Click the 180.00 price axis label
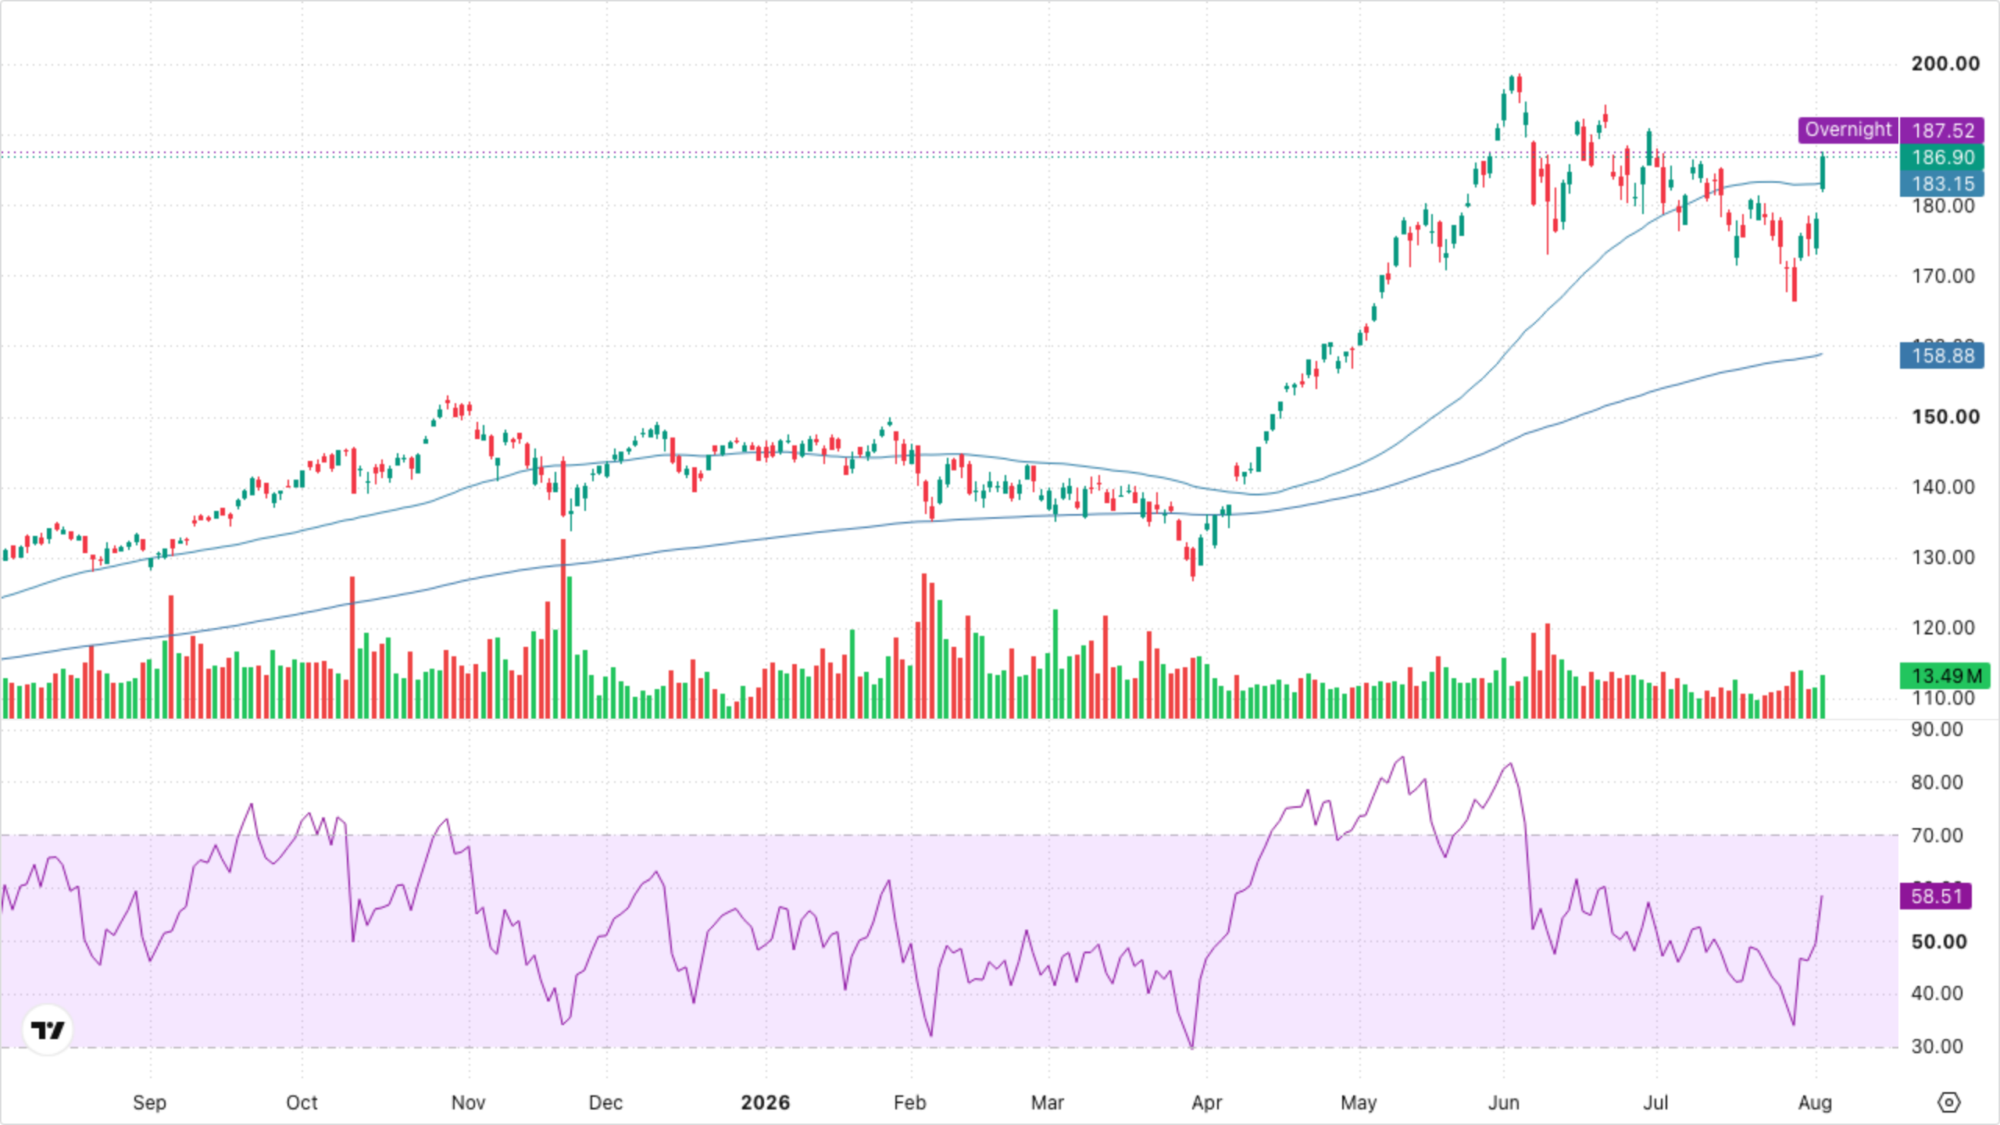The width and height of the screenshot is (2000, 1125). (x=1943, y=206)
